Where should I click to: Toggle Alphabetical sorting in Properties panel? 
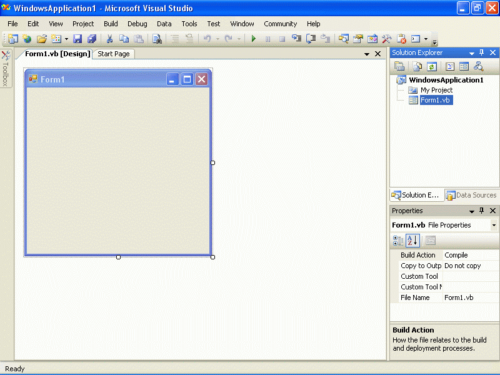click(x=412, y=241)
